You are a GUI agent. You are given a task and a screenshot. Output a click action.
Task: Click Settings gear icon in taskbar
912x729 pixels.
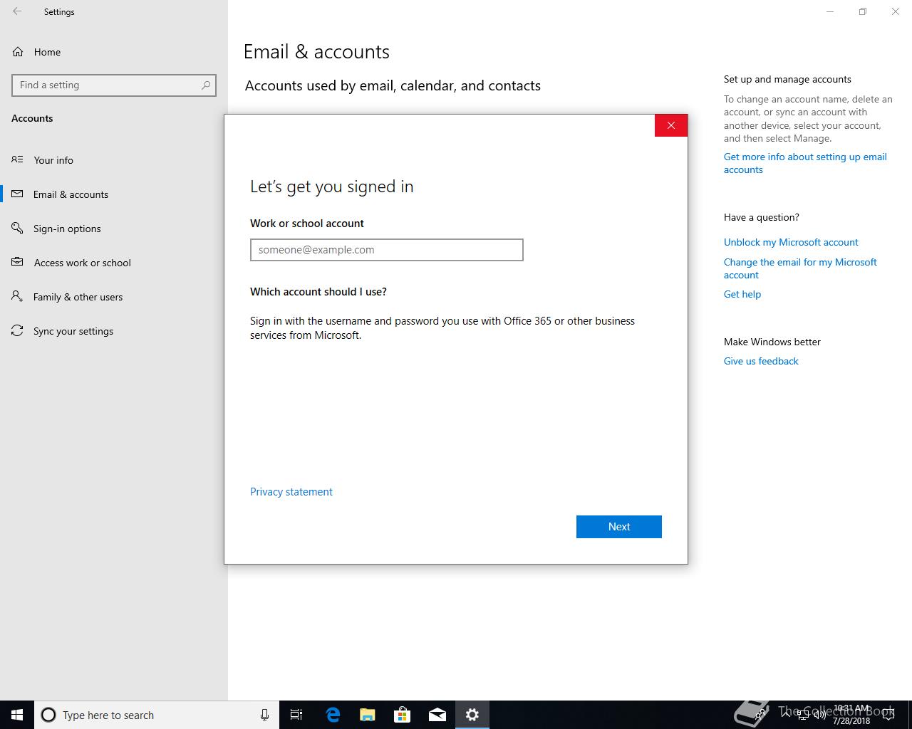click(x=472, y=715)
